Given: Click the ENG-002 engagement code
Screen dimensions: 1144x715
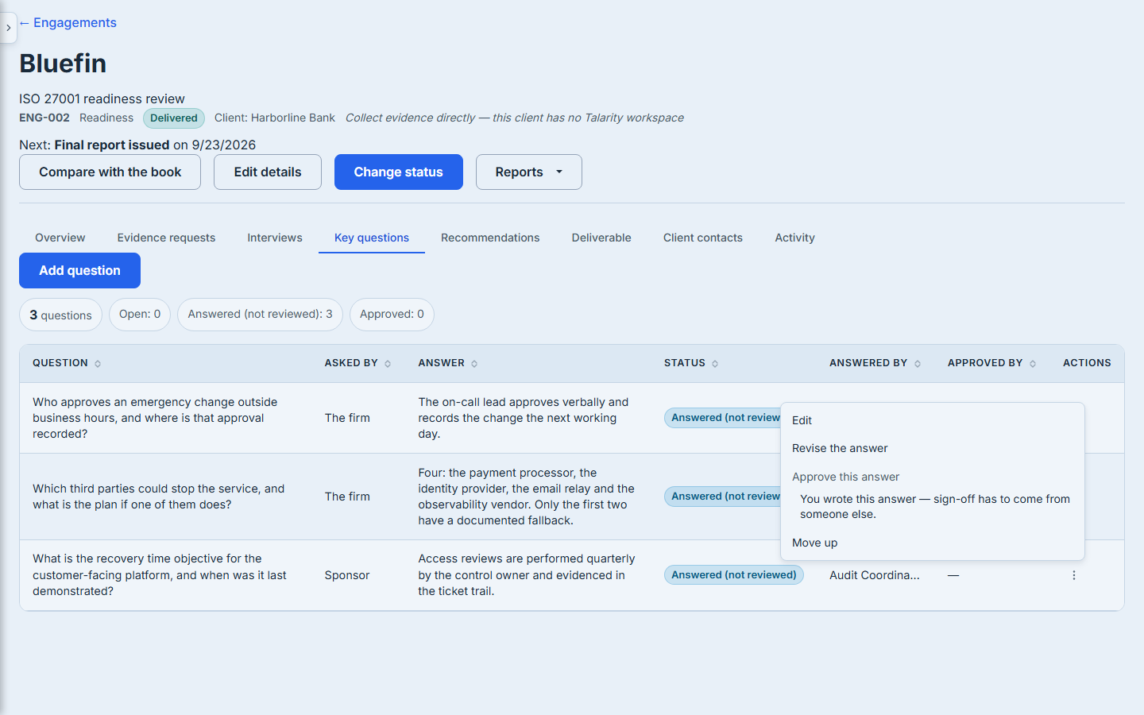Looking at the screenshot, I should [44, 118].
